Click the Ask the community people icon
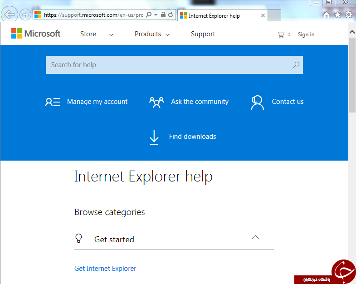 156,102
